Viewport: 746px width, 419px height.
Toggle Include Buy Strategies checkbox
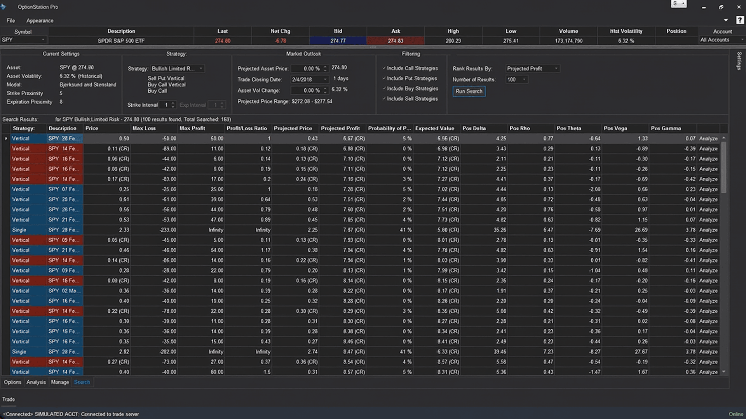pos(384,88)
